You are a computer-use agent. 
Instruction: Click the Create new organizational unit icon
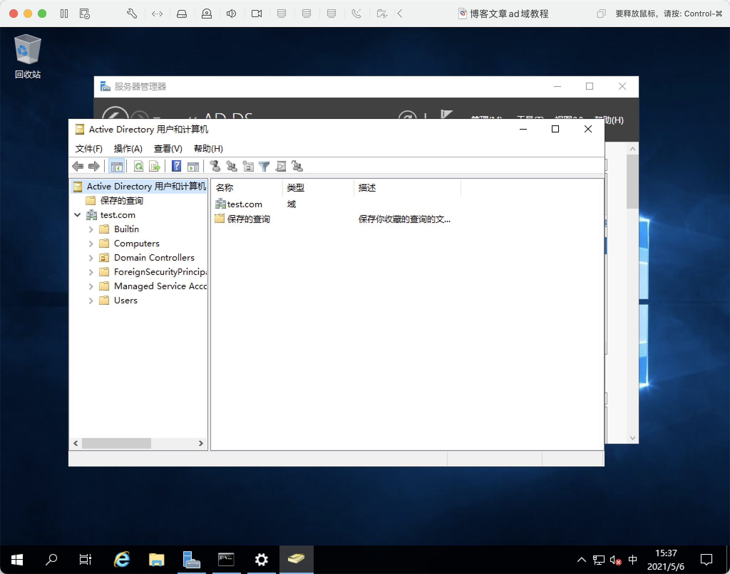point(248,166)
